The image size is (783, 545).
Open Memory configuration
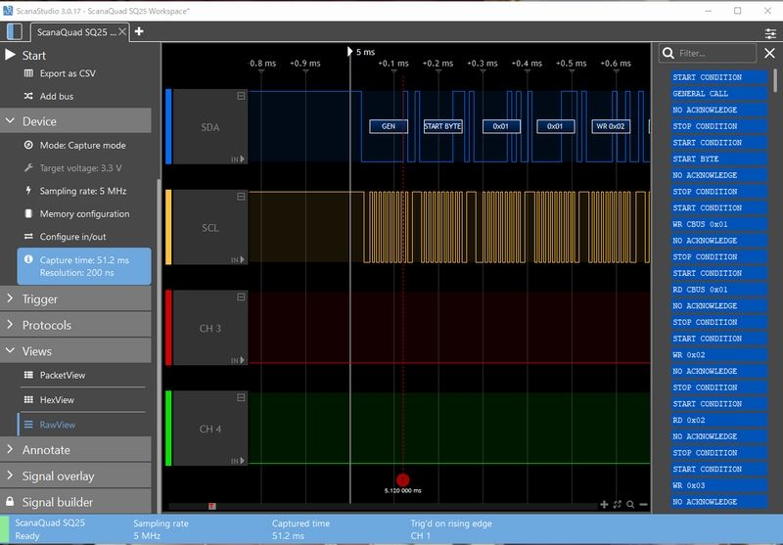click(x=84, y=213)
